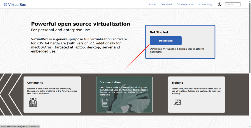Open the Community card

click(52, 95)
